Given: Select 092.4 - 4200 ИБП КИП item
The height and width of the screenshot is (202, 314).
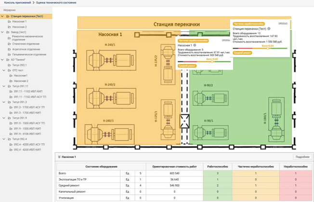Looking at the screenshot, I should tap(27, 150).
